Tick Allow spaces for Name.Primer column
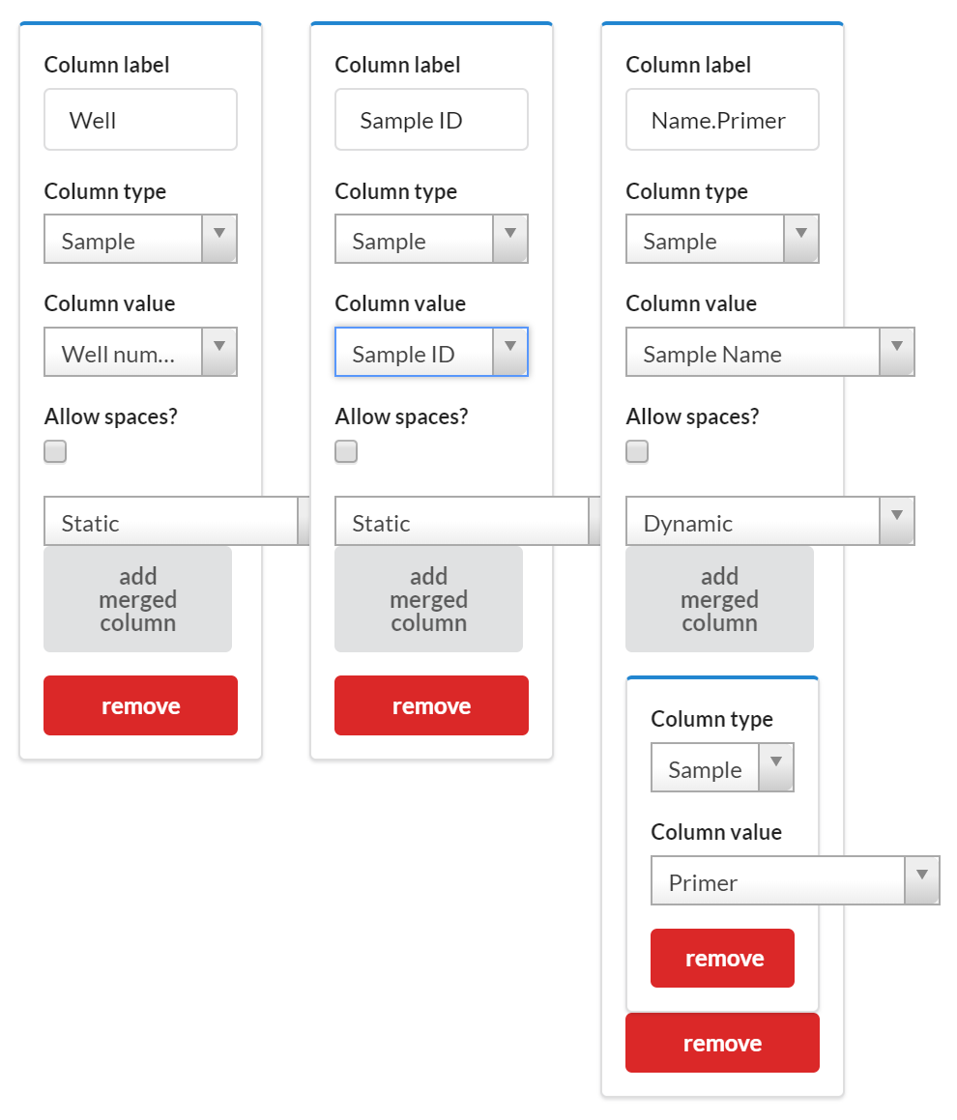Viewport: 957px width, 1120px height. (637, 451)
